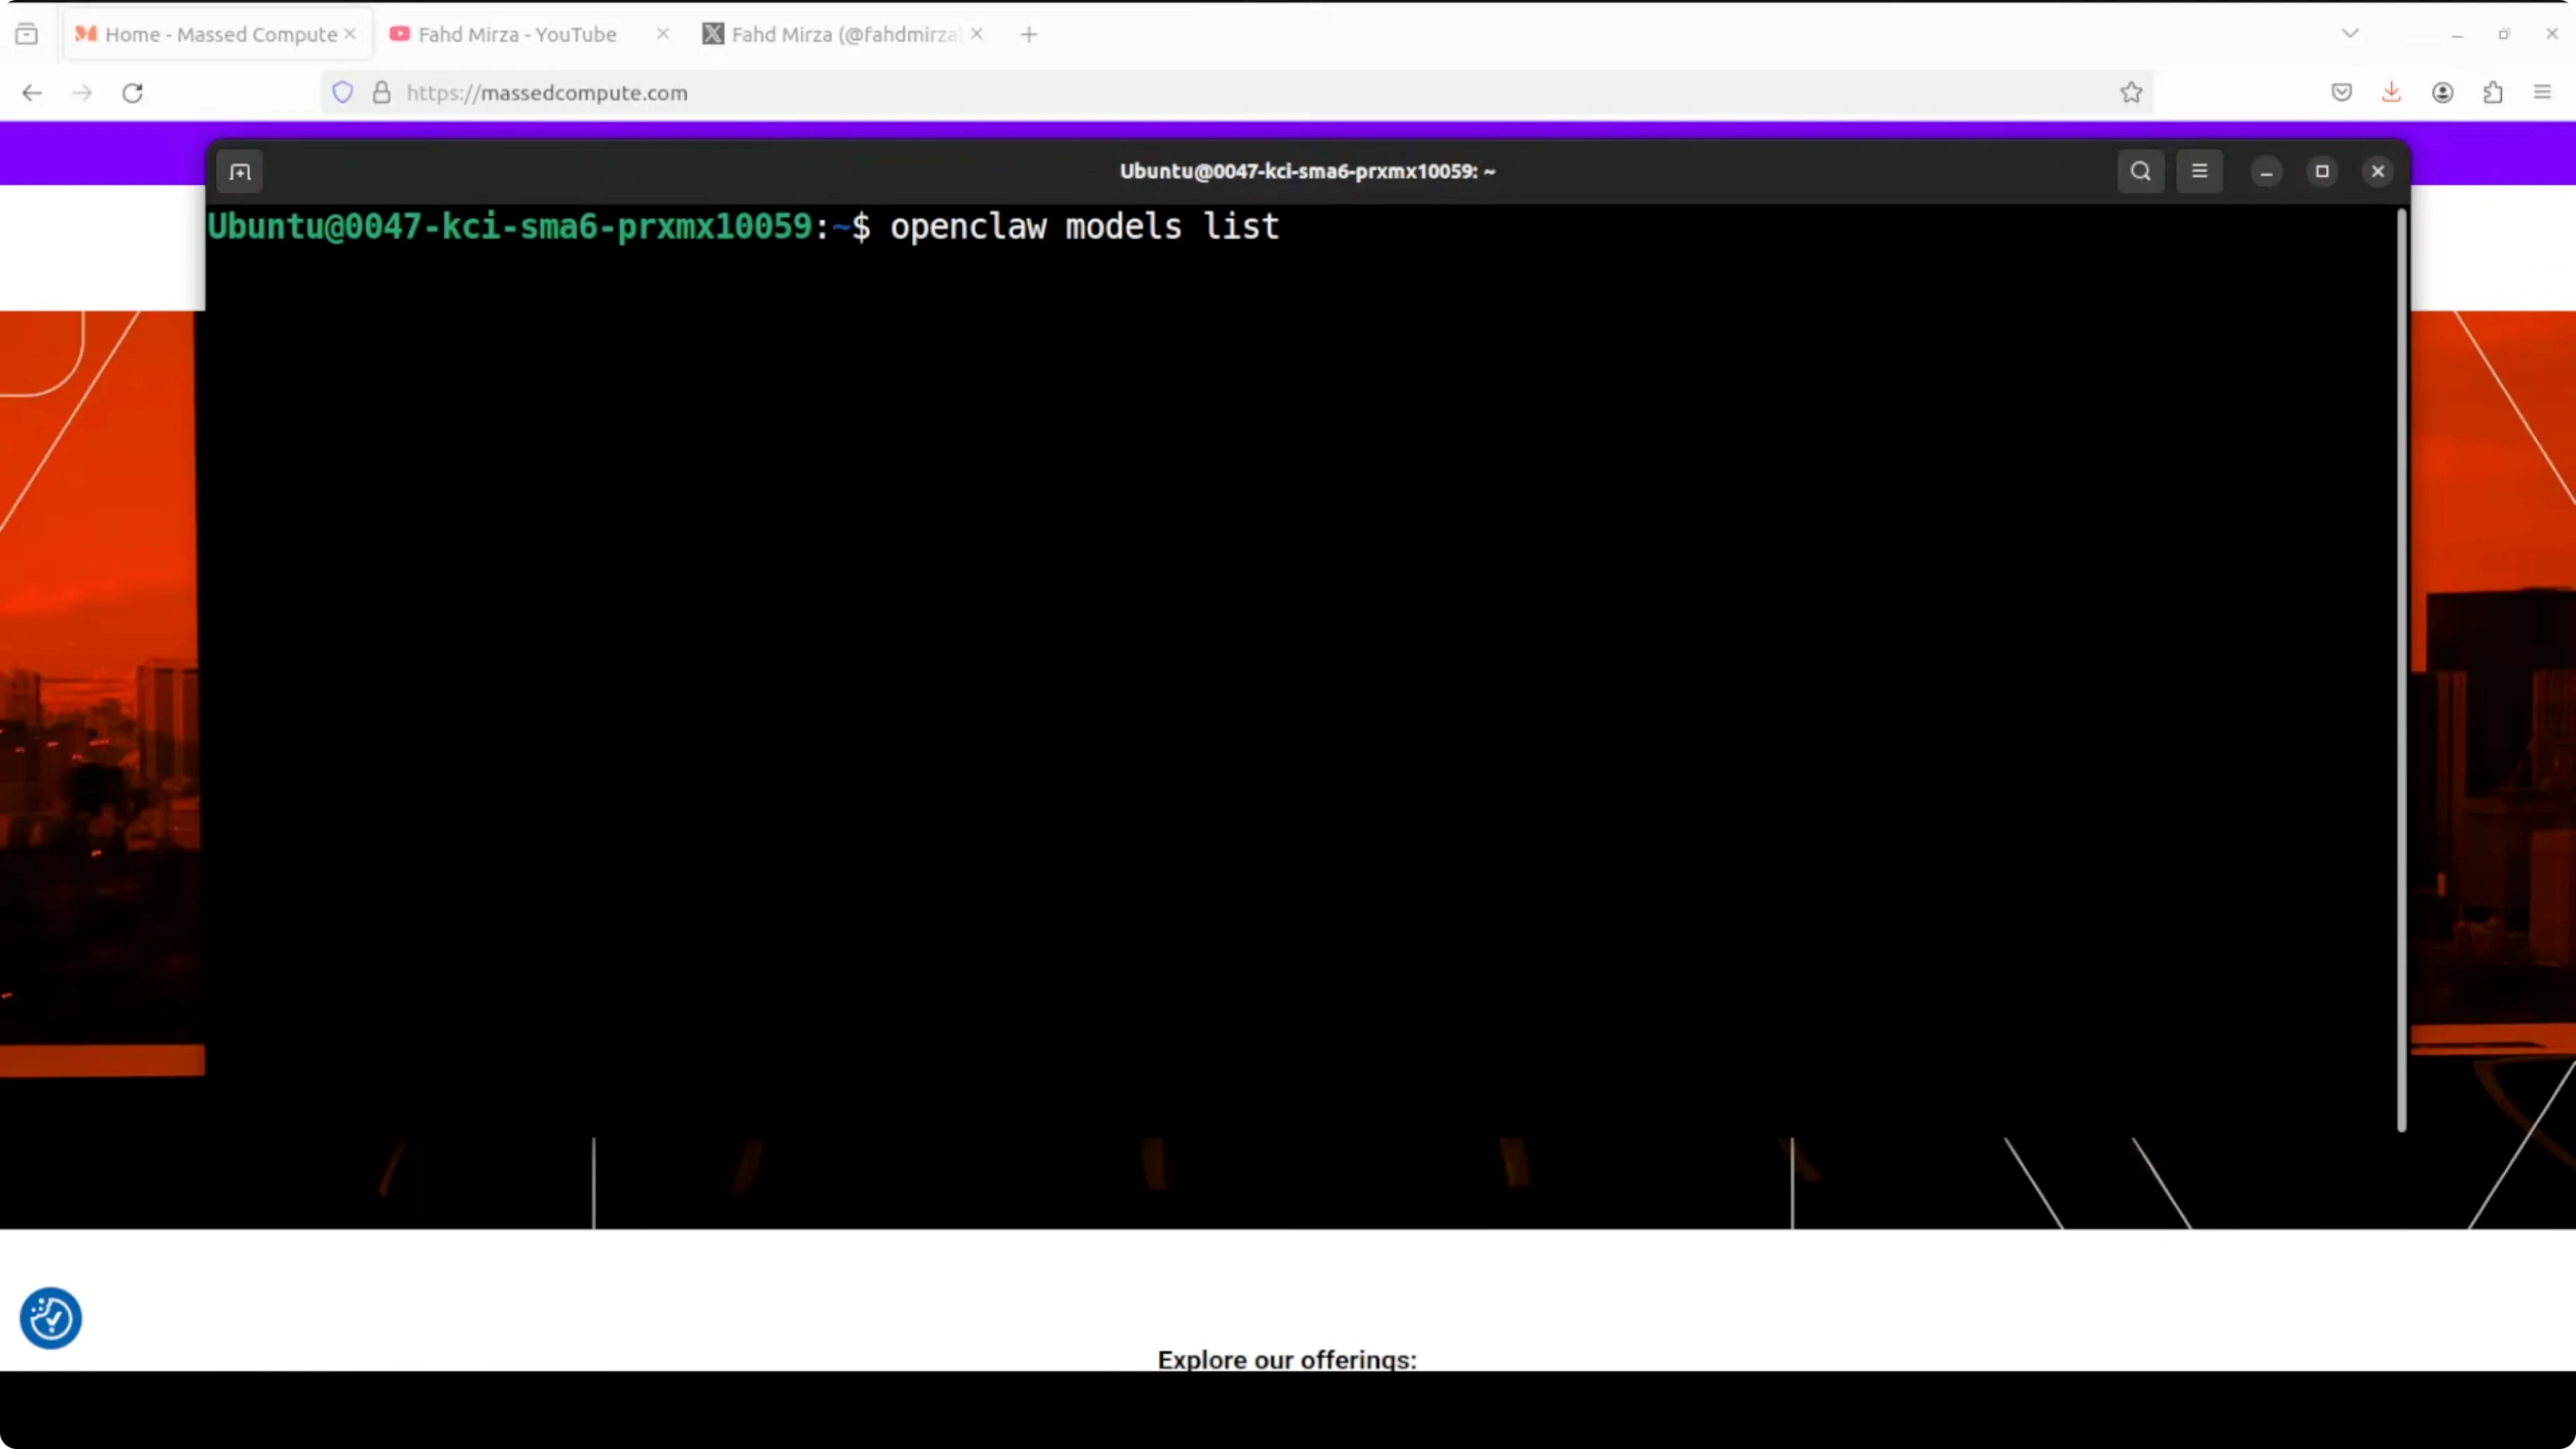The image size is (2576, 1449).
Task: Switch to Fahd Mirza - YouTube tab
Action: pyautogui.click(x=516, y=34)
